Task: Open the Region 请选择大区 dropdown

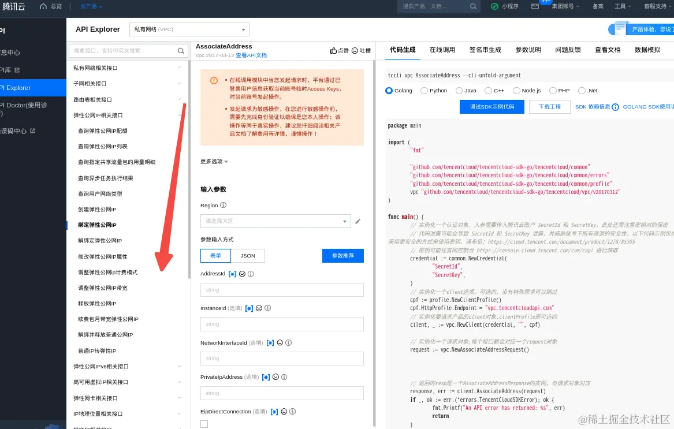Action: [275, 221]
